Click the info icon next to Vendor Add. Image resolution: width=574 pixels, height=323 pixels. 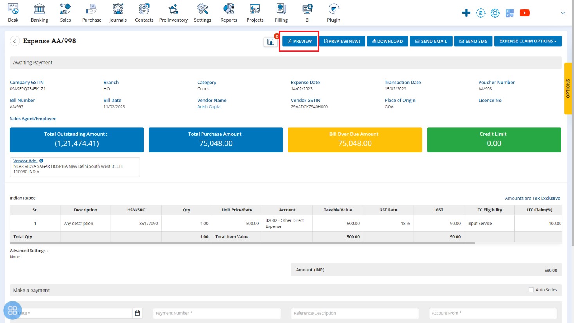(x=41, y=161)
